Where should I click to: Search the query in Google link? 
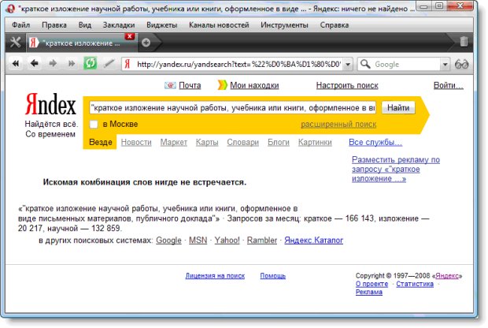[168, 240]
